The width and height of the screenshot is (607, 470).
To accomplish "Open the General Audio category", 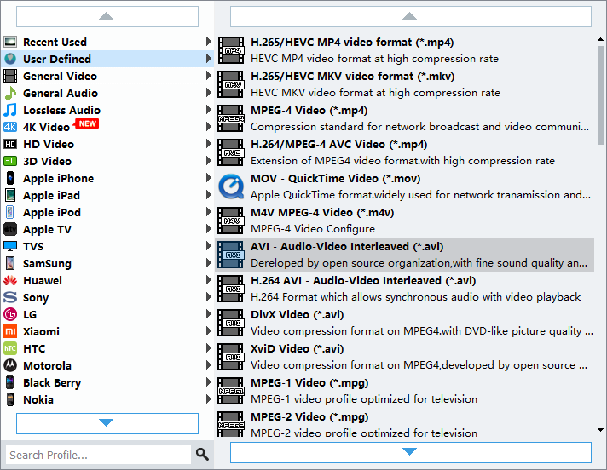I will (107, 93).
